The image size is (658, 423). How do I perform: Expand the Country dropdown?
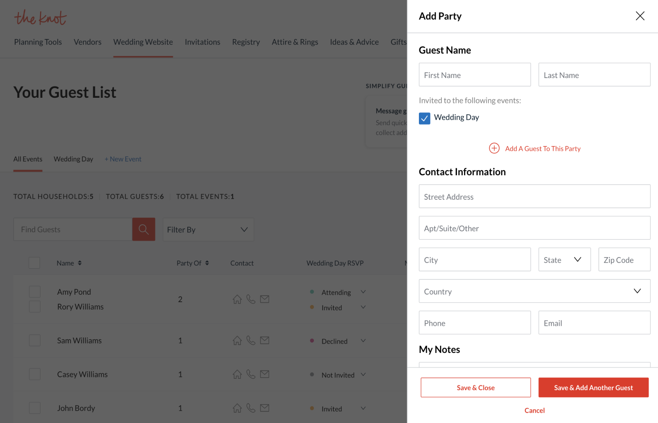[x=534, y=291]
